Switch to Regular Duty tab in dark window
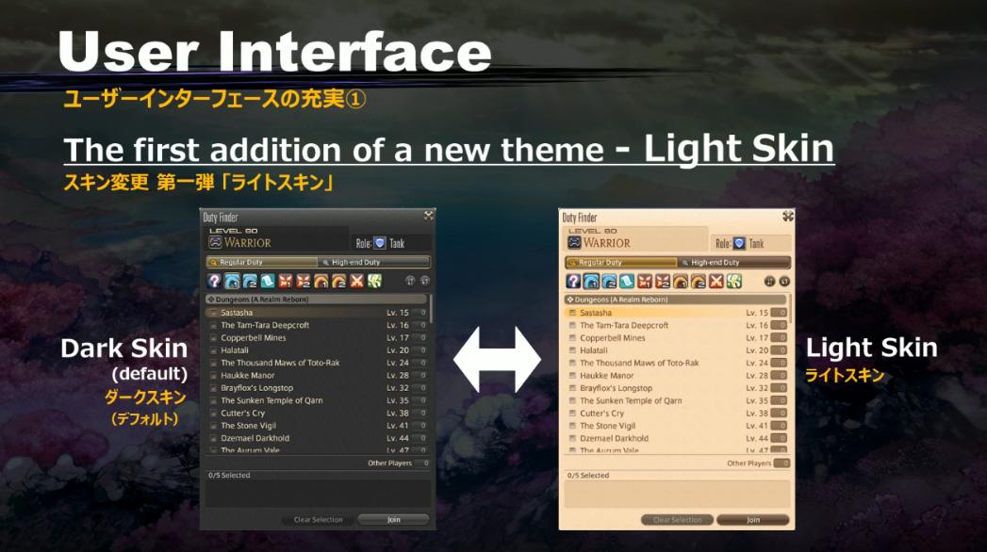Screen dimensions: 987x552 [262, 262]
